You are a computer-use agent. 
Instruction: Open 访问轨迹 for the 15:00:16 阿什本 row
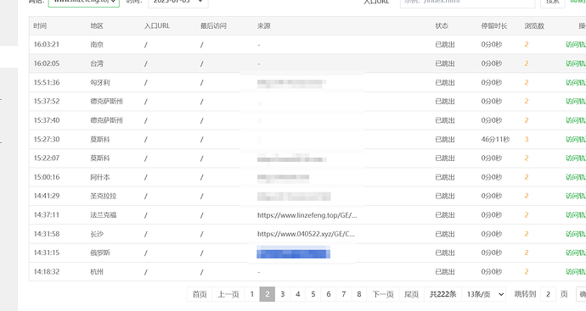576,177
